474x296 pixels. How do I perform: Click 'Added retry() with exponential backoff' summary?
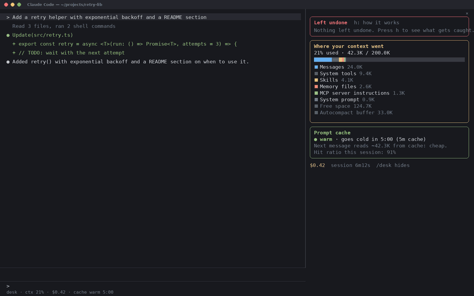tap(130, 62)
